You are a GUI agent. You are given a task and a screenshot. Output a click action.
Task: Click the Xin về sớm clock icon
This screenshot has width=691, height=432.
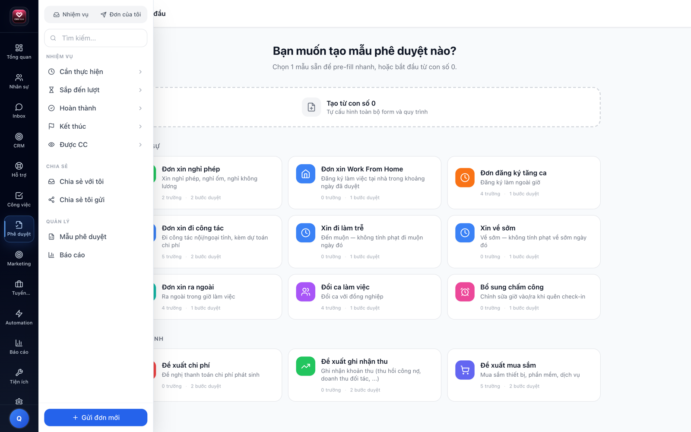coord(465,233)
